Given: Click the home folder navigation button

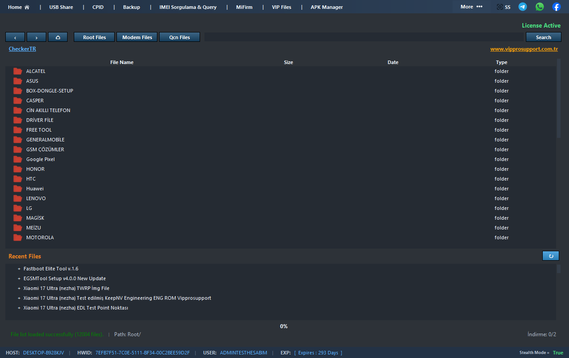Looking at the screenshot, I should tap(58, 37).
